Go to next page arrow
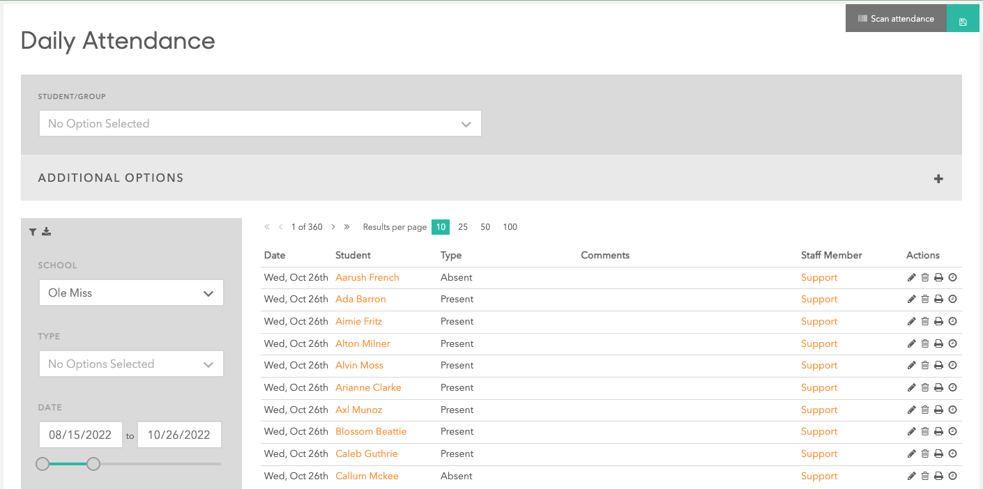This screenshot has height=489, width=983. pos(333,227)
